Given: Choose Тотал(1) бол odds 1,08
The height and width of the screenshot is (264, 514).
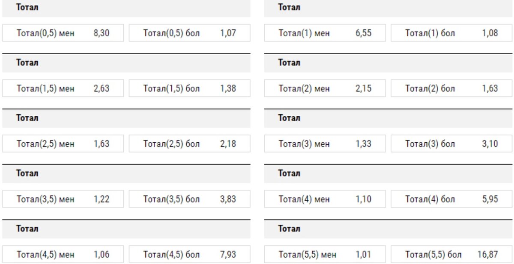Looking at the screenshot, I should tap(451, 33).
